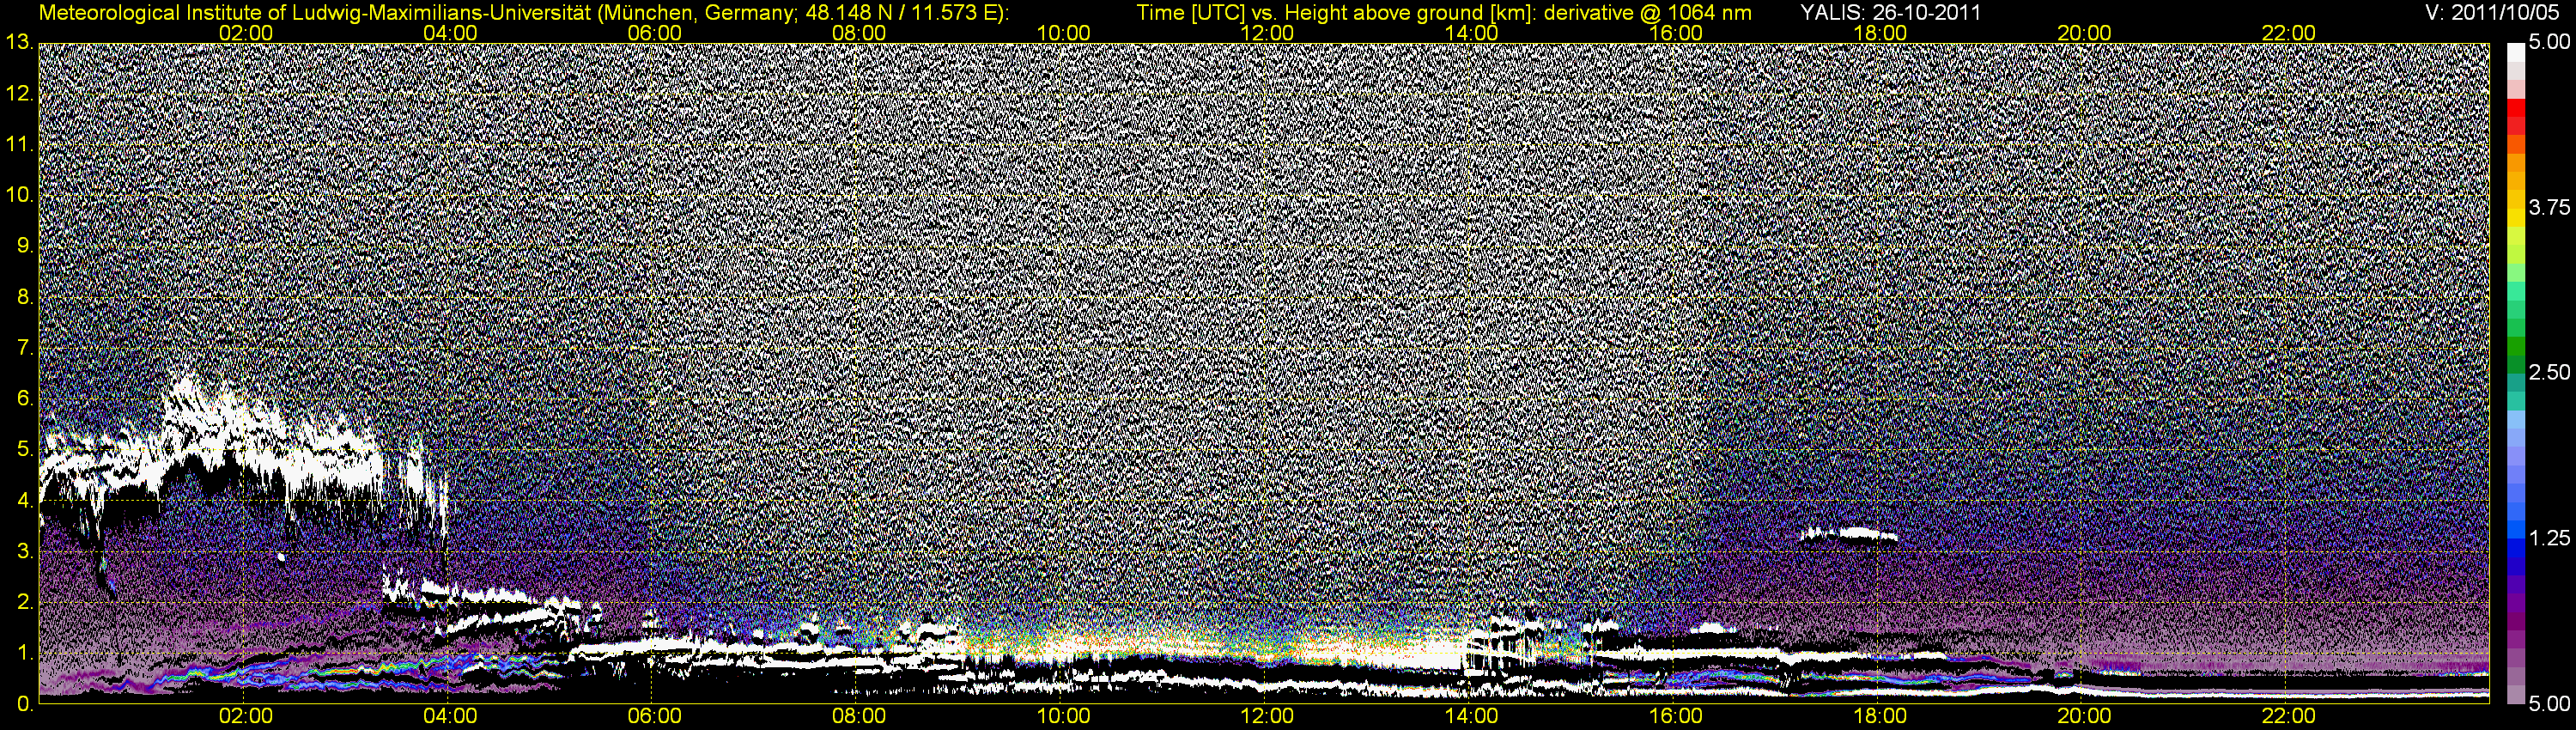This screenshot has width=2576, height=730.
Task: Click the 3 km height axis label
Action: (26, 551)
